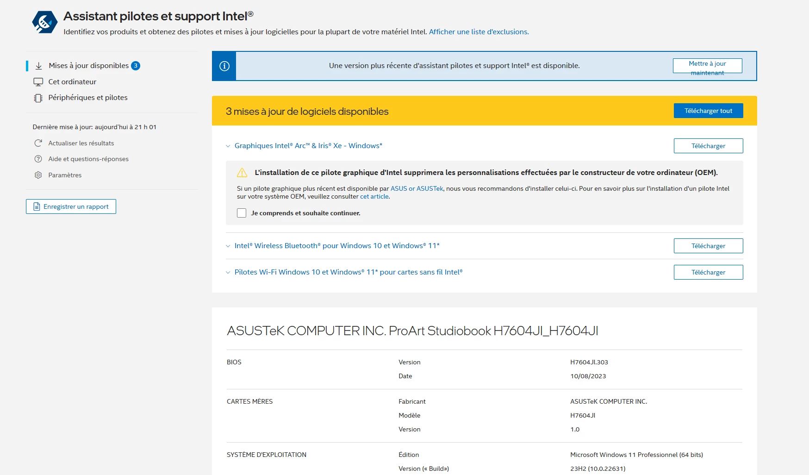Image resolution: width=809 pixels, height=475 pixels.
Task: Expand the Intel Wireless Bluetooth chevron
Action: [x=228, y=246]
